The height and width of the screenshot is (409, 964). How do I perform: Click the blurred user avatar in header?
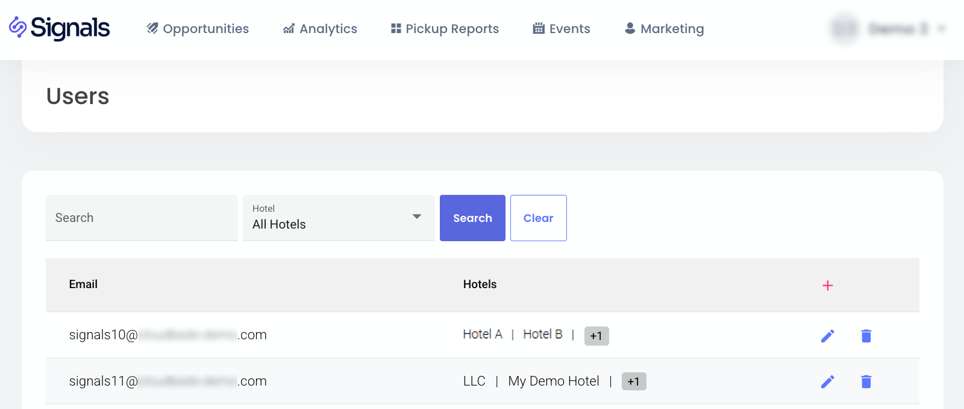pos(844,29)
